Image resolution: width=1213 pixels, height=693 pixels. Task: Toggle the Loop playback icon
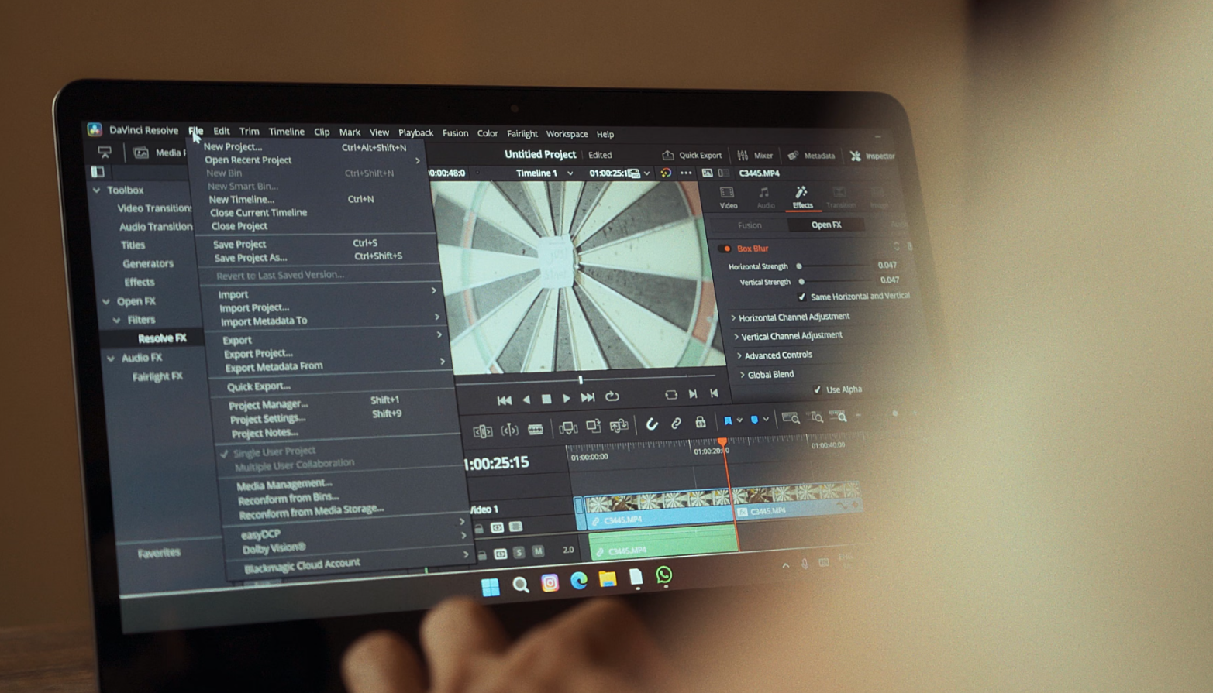point(612,396)
